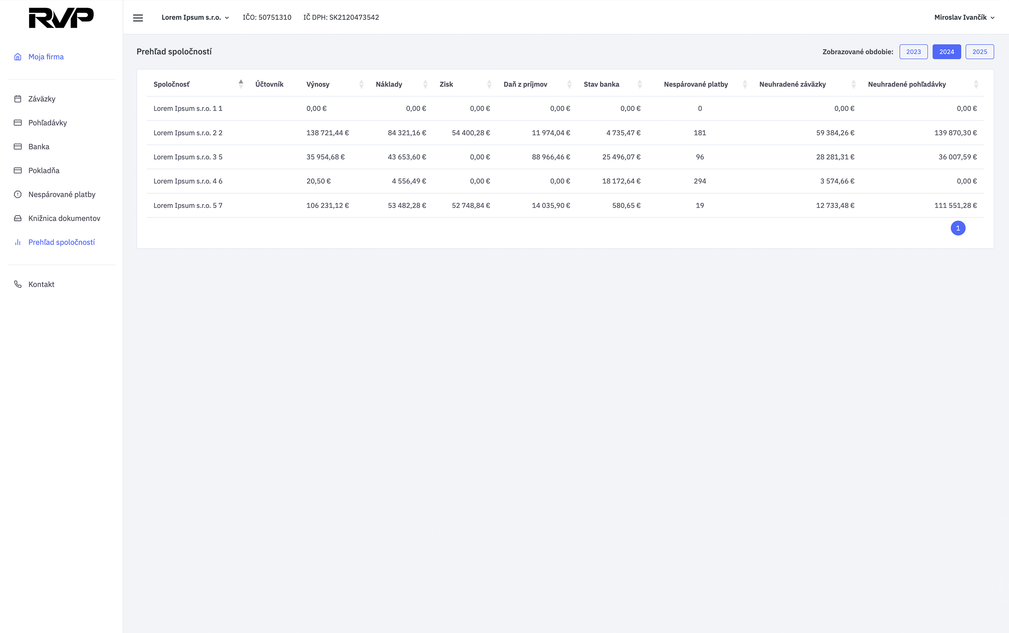The height and width of the screenshot is (633, 1009).
Task: Click Výnosy column header label
Action: (x=318, y=84)
